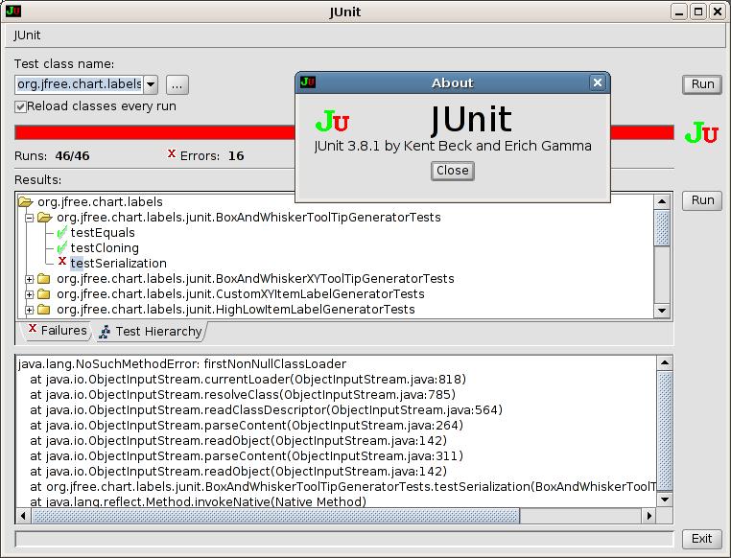Image resolution: width=731 pixels, height=558 pixels.
Task: Click the ObjectInputStream.resolveClass stack line
Action: 243,394
